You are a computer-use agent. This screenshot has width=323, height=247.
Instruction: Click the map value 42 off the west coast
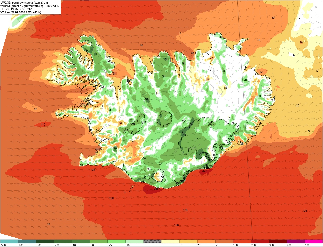tap(35, 109)
